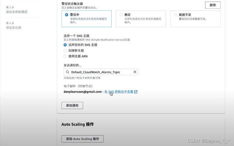Click the 删除 button
Image resolution: width=234 pixels, height=146 pixels.
(x=213, y=5)
